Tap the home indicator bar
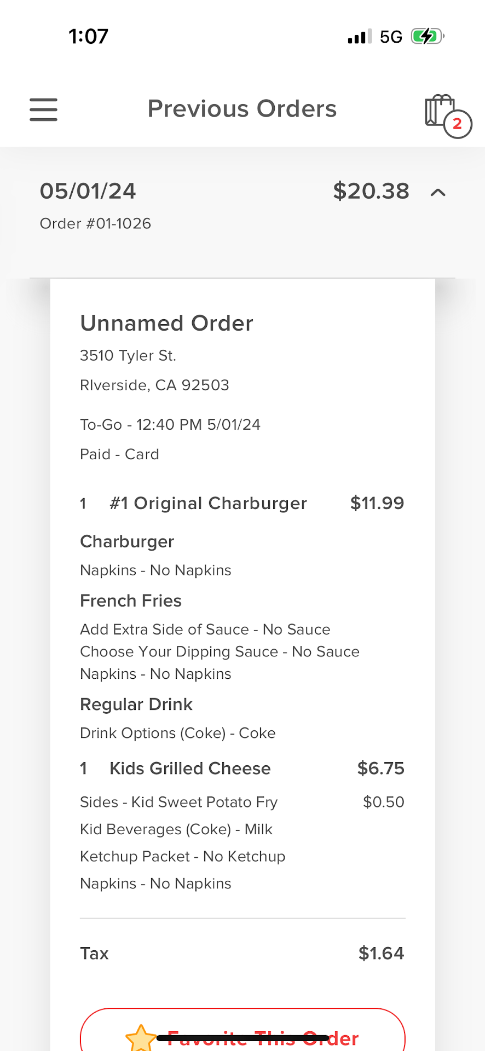 (242, 1038)
